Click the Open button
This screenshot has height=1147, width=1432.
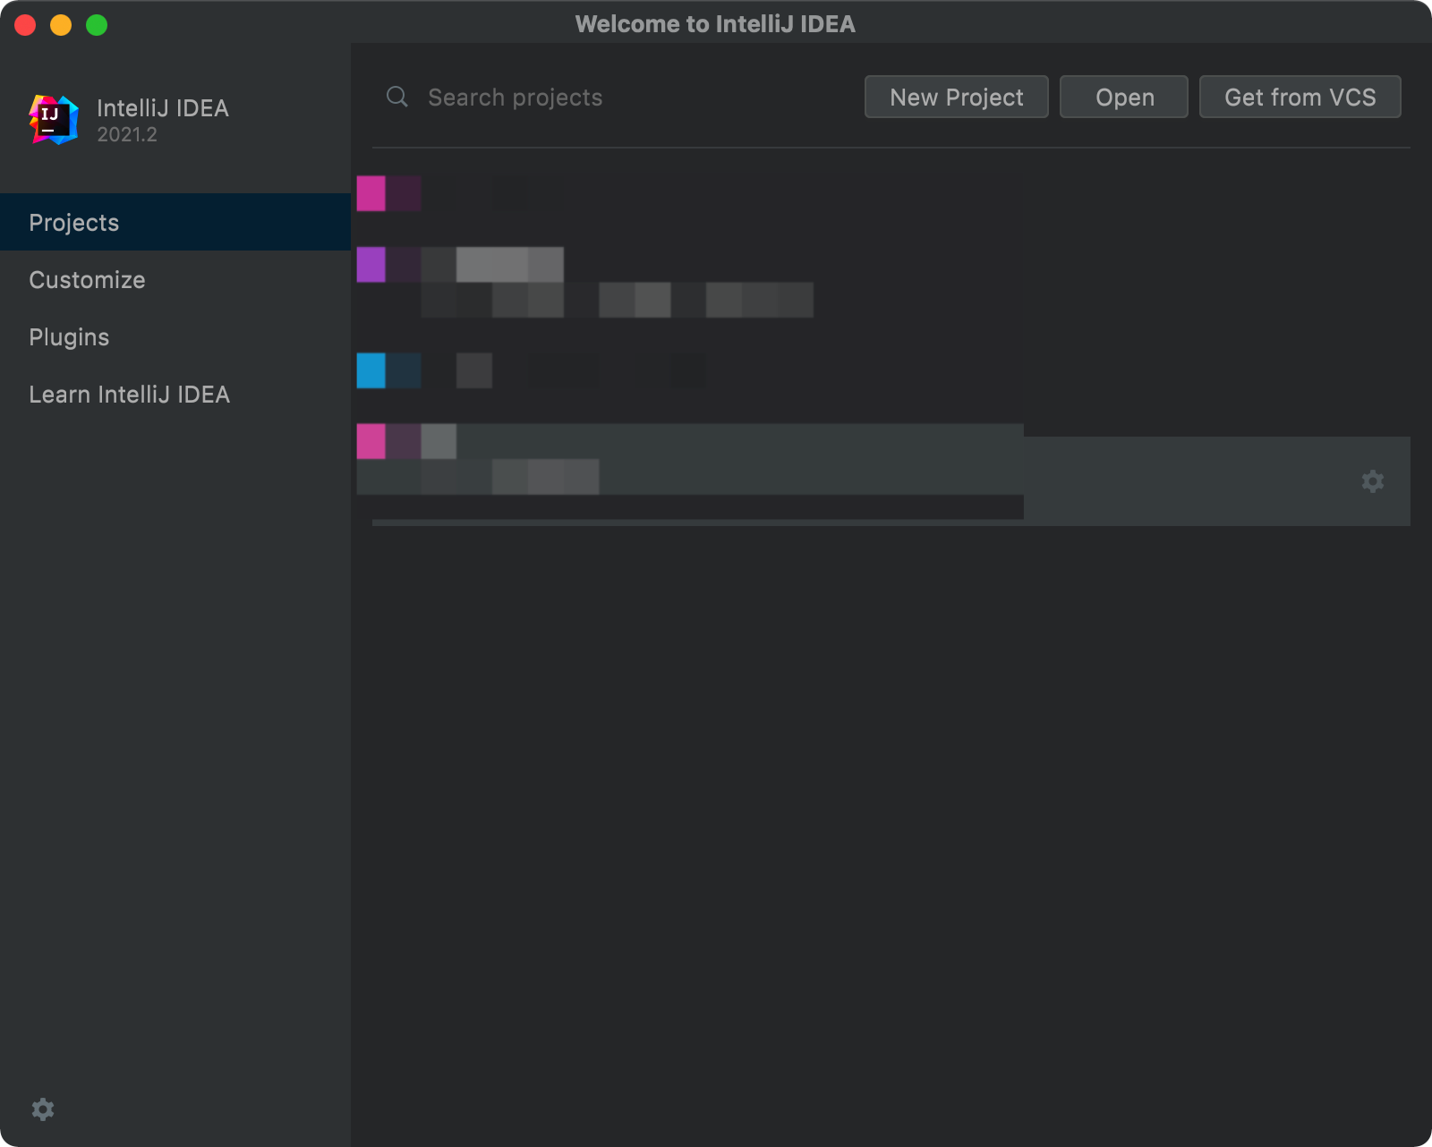[1124, 97]
